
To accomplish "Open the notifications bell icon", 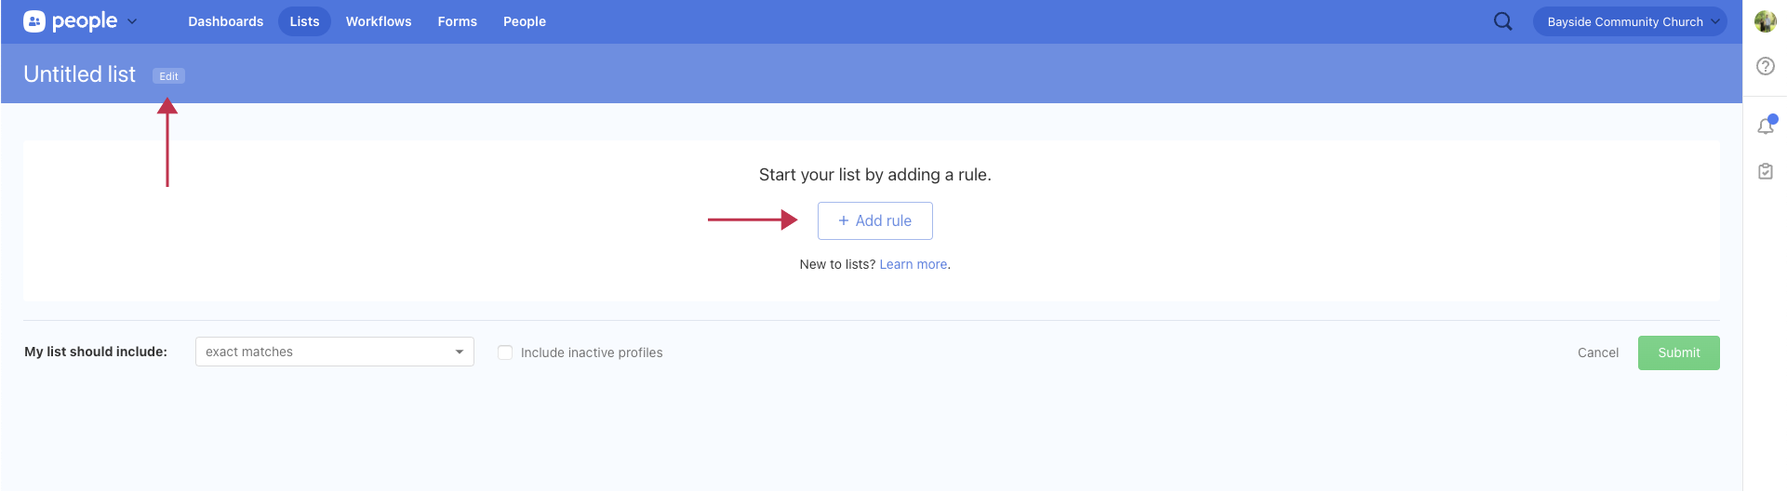I will (1765, 126).
